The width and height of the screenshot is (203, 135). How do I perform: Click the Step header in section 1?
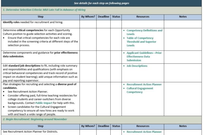point(40,17)
